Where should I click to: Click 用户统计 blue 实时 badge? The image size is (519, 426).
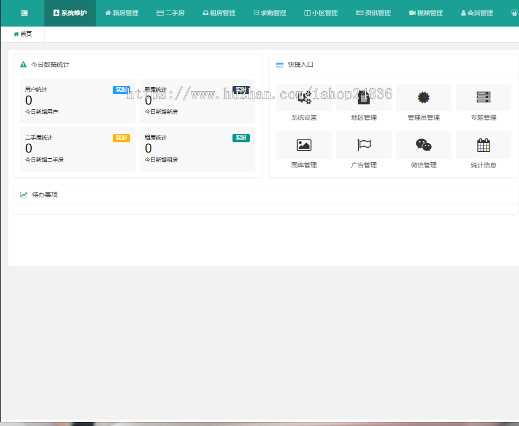pos(122,90)
